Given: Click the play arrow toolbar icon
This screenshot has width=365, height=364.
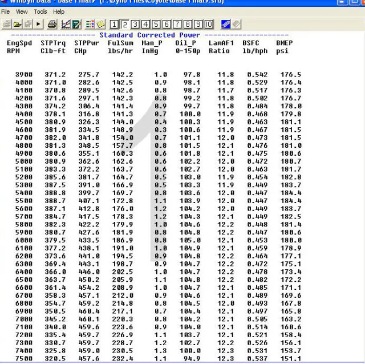Looking at the screenshot, I should point(39,25).
